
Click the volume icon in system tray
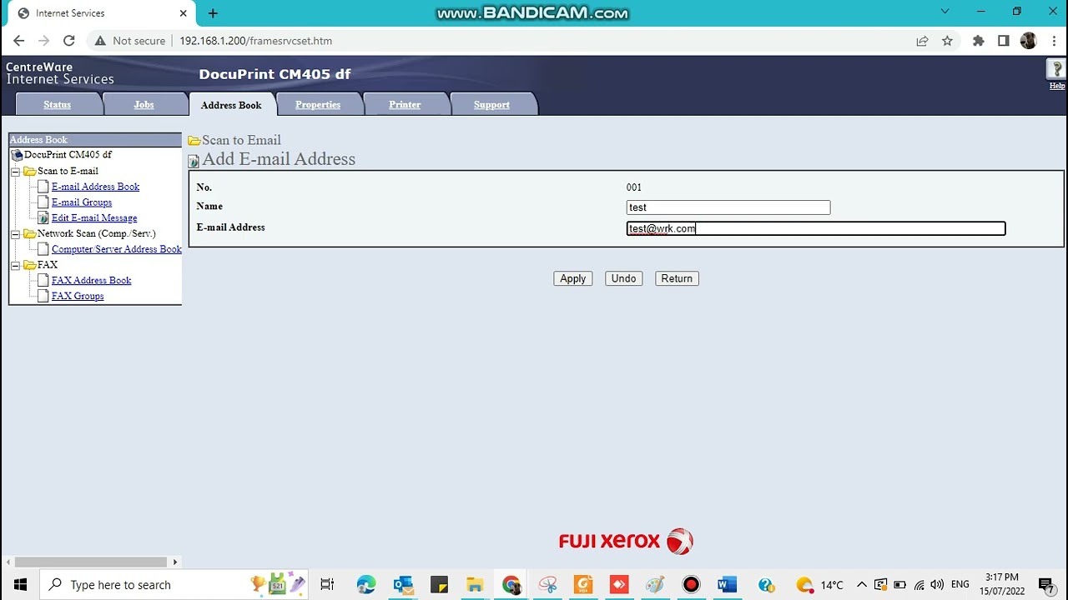937,585
